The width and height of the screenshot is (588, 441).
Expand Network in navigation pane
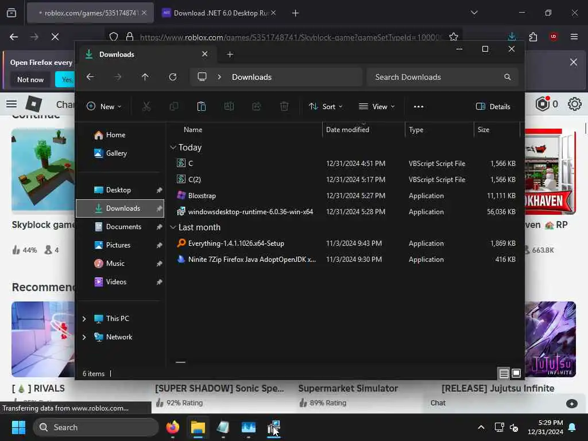(x=84, y=337)
